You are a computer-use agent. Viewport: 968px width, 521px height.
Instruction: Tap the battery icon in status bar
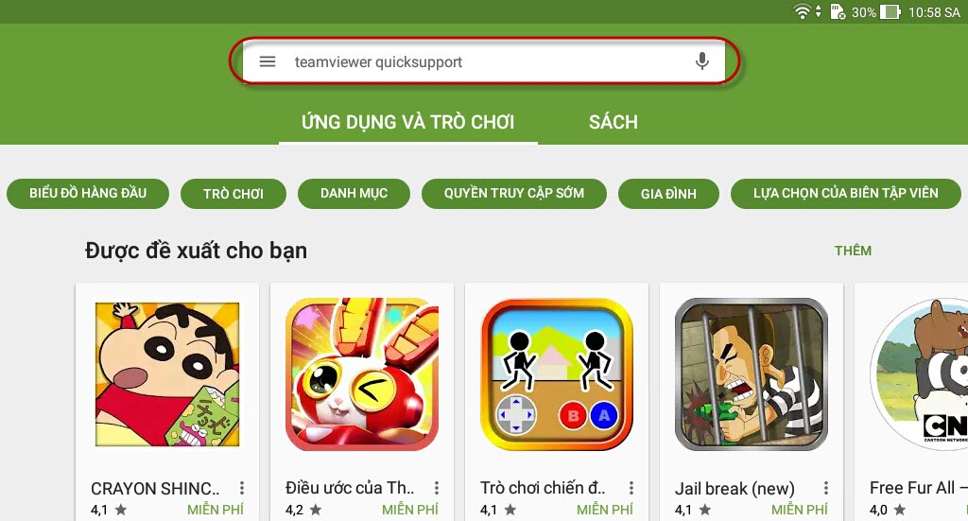coord(890,11)
